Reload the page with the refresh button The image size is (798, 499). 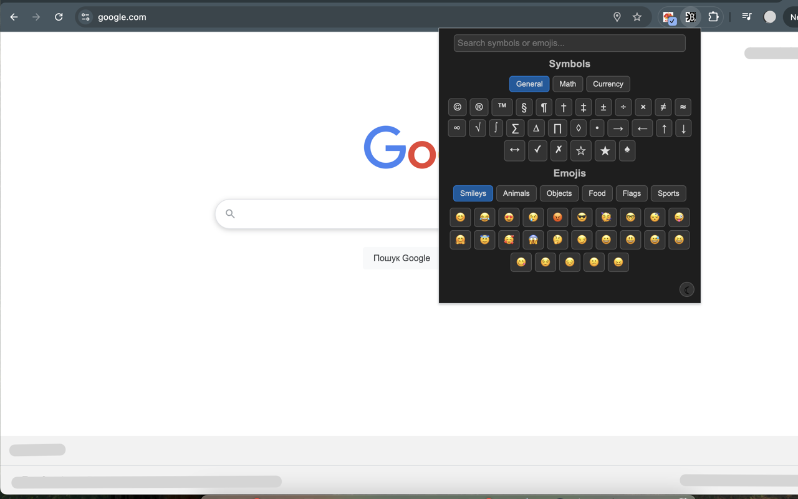coord(59,17)
